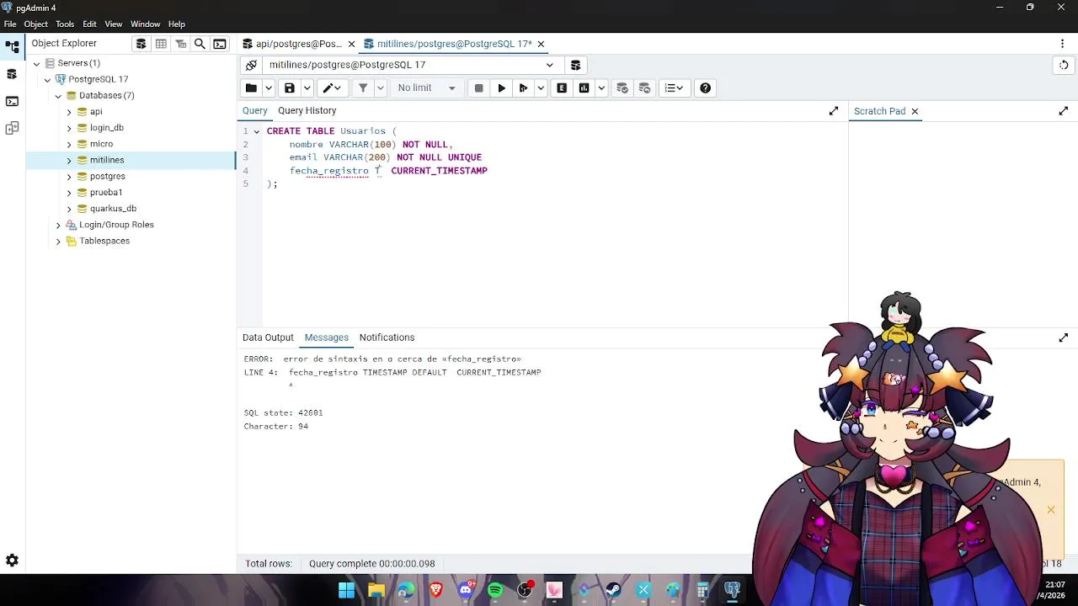Switch to Data Output tab

coord(268,338)
